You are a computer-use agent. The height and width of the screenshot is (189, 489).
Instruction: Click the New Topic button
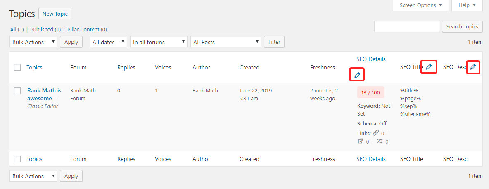[55, 14]
